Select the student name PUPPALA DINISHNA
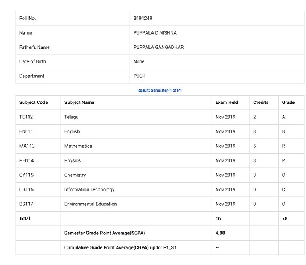Image resolution: width=306 pixels, height=265 pixels. pos(155,33)
